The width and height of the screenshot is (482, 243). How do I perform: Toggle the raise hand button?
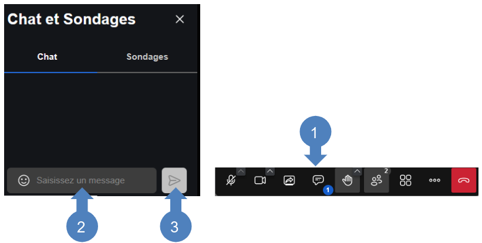click(x=347, y=180)
